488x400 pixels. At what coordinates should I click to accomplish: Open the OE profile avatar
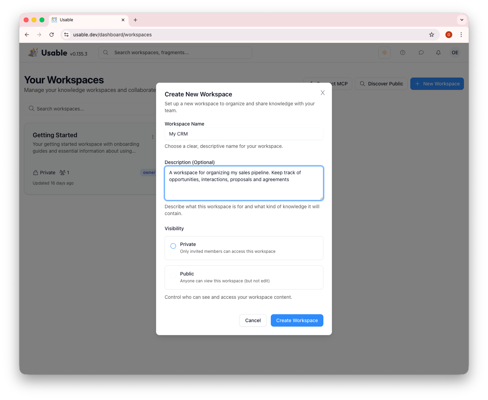(x=455, y=52)
